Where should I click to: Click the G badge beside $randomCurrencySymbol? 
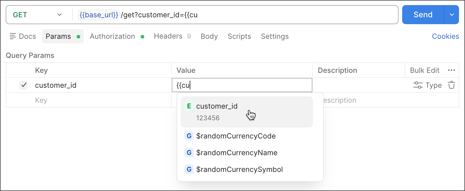point(189,170)
